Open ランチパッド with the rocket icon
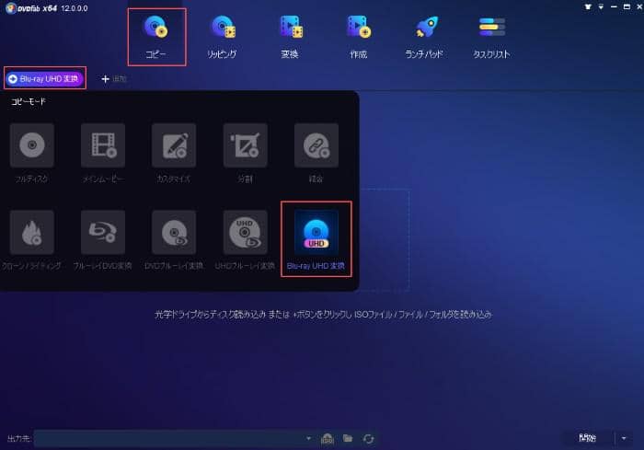644x450 pixels. [424, 37]
